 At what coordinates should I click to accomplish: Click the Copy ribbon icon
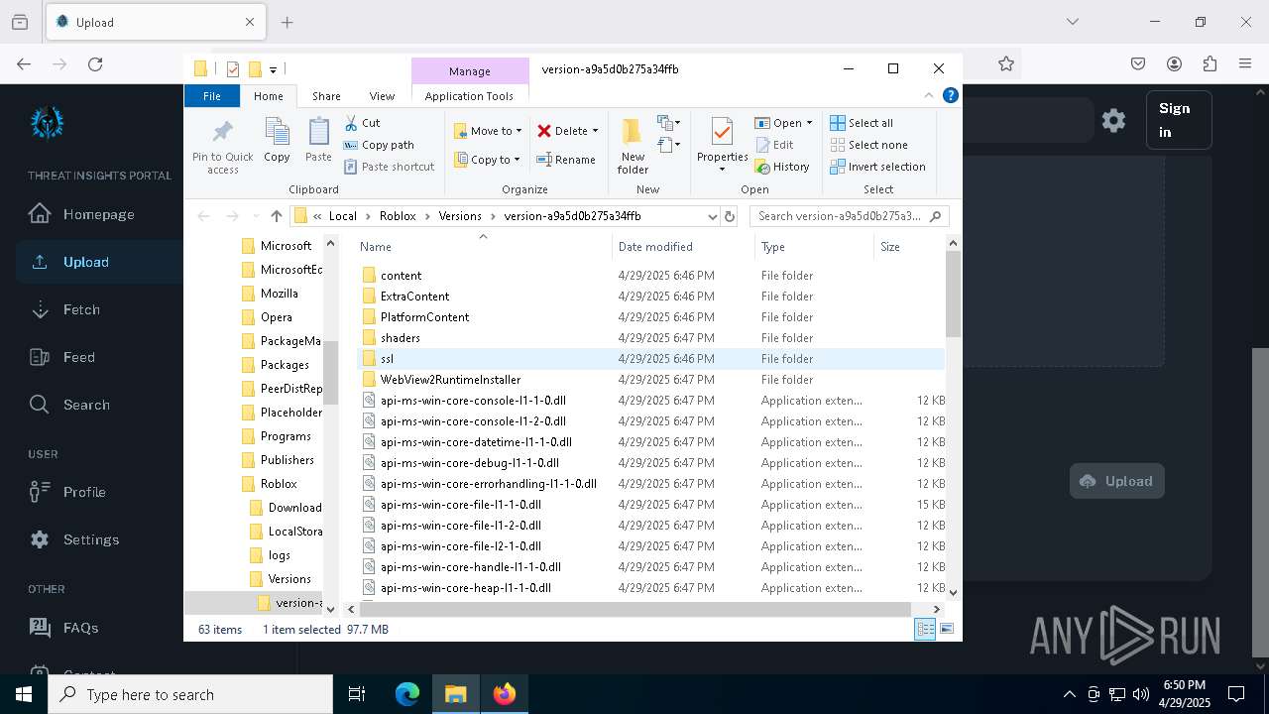click(277, 140)
